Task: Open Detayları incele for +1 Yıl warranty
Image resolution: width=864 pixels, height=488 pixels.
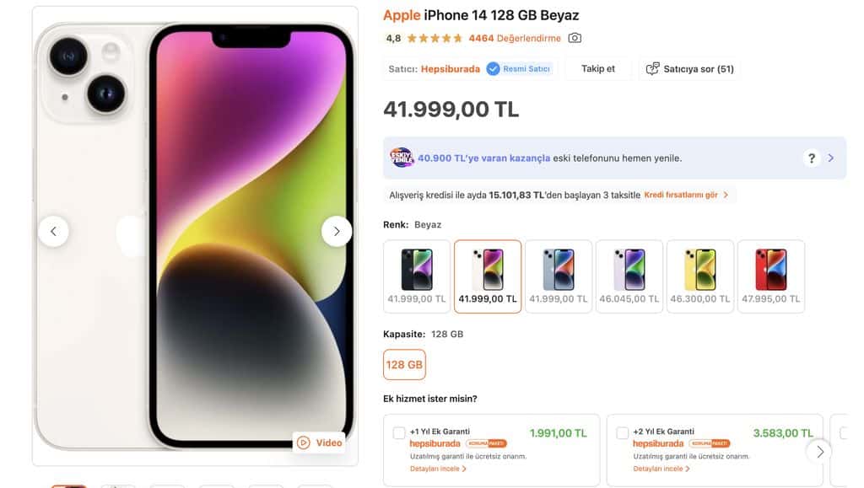Action: coord(438,469)
